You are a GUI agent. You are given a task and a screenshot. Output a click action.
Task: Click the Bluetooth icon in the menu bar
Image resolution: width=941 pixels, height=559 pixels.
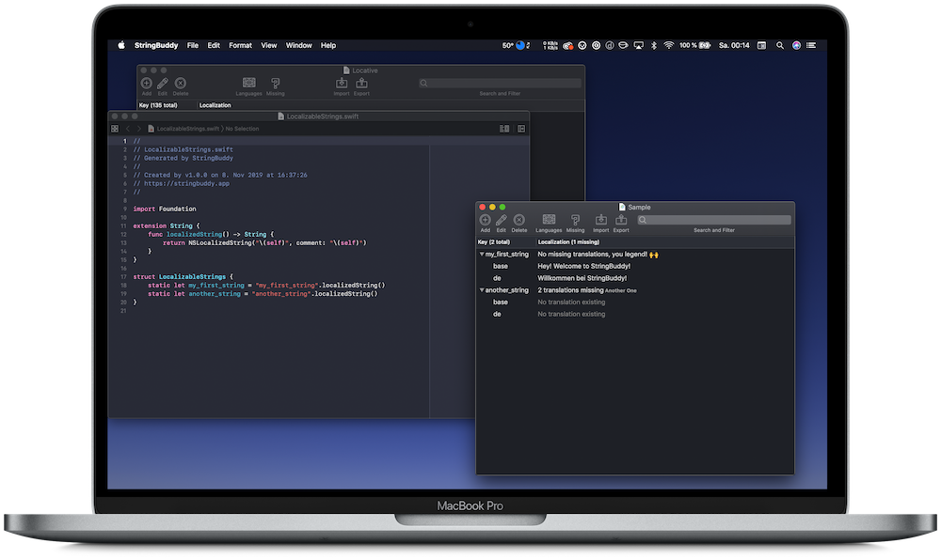click(654, 45)
